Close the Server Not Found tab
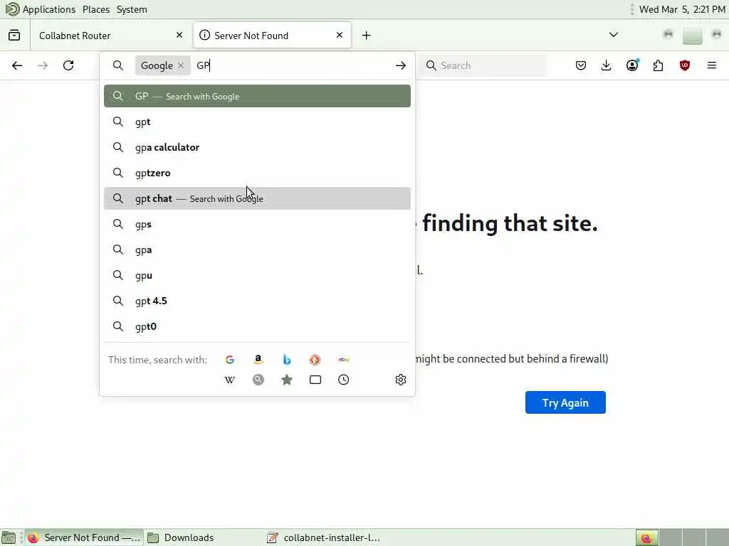 (x=340, y=36)
